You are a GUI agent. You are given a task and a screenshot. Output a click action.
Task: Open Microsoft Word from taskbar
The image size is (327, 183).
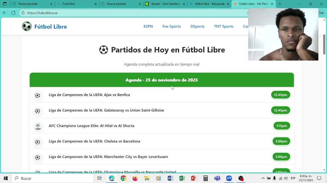coord(170,178)
